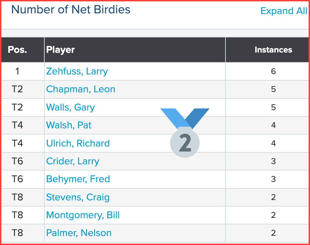Screen dimensions: 310x245
Task: Click the Instances value 6 for Zehfuss
Action: pyautogui.click(x=273, y=71)
